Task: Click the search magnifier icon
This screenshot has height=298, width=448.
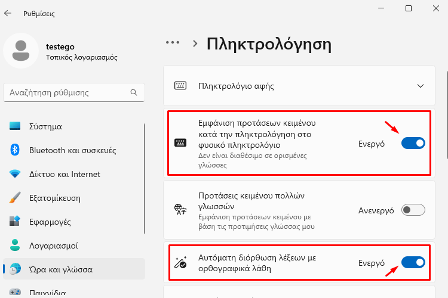Action: [133, 92]
